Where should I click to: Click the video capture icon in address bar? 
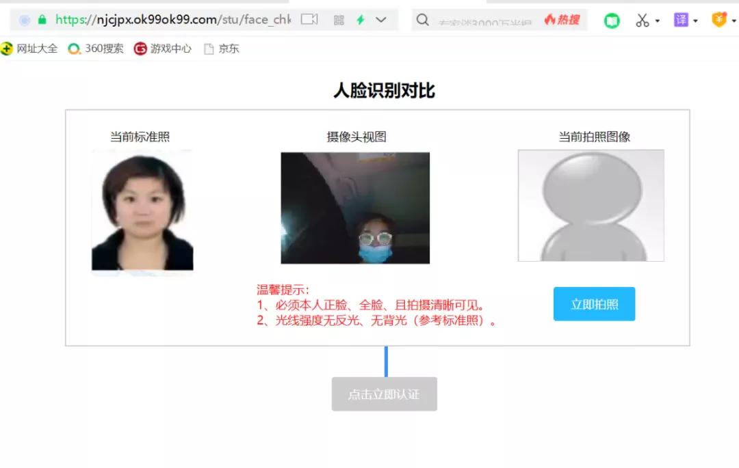pos(310,20)
